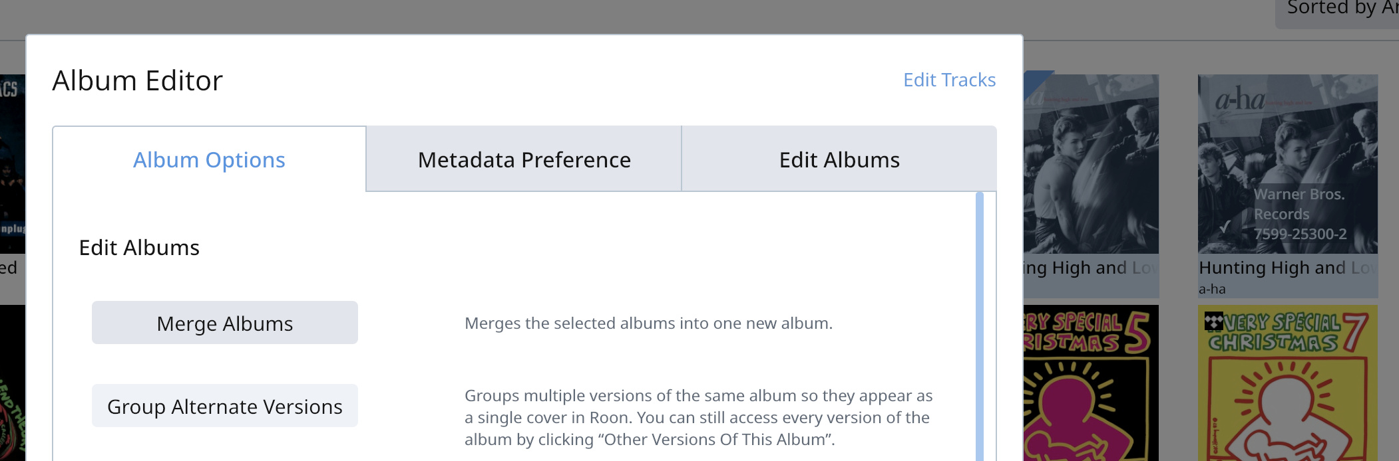Viewport: 1399px width, 461px height.
Task: Select the partially hidden Hunting High and Low cover
Action: (x=1091, y=163)
